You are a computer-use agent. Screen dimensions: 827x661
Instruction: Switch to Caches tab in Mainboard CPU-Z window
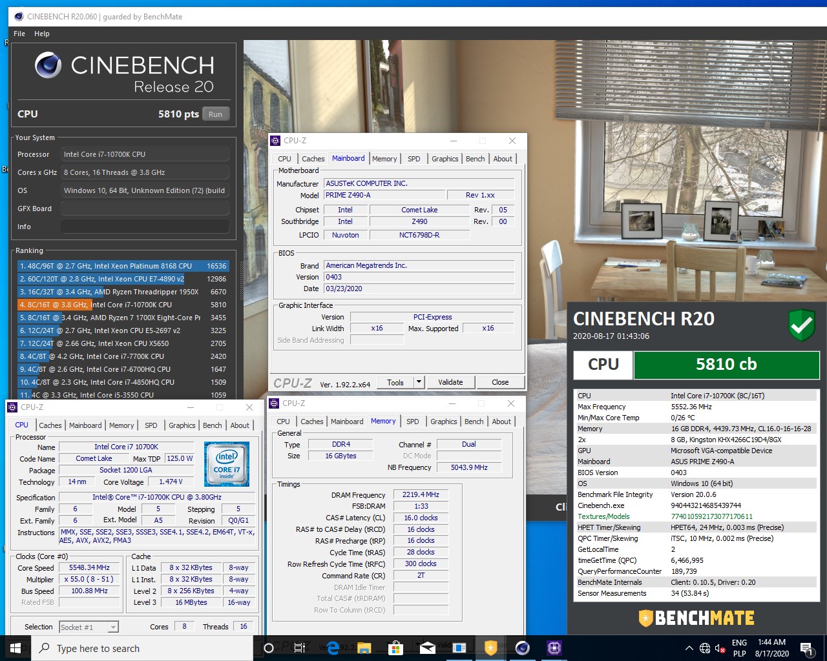[x=313, y=159]
